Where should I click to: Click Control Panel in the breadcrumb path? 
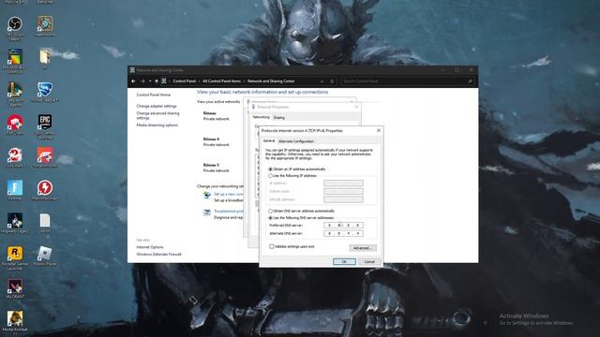click(184, 81)
